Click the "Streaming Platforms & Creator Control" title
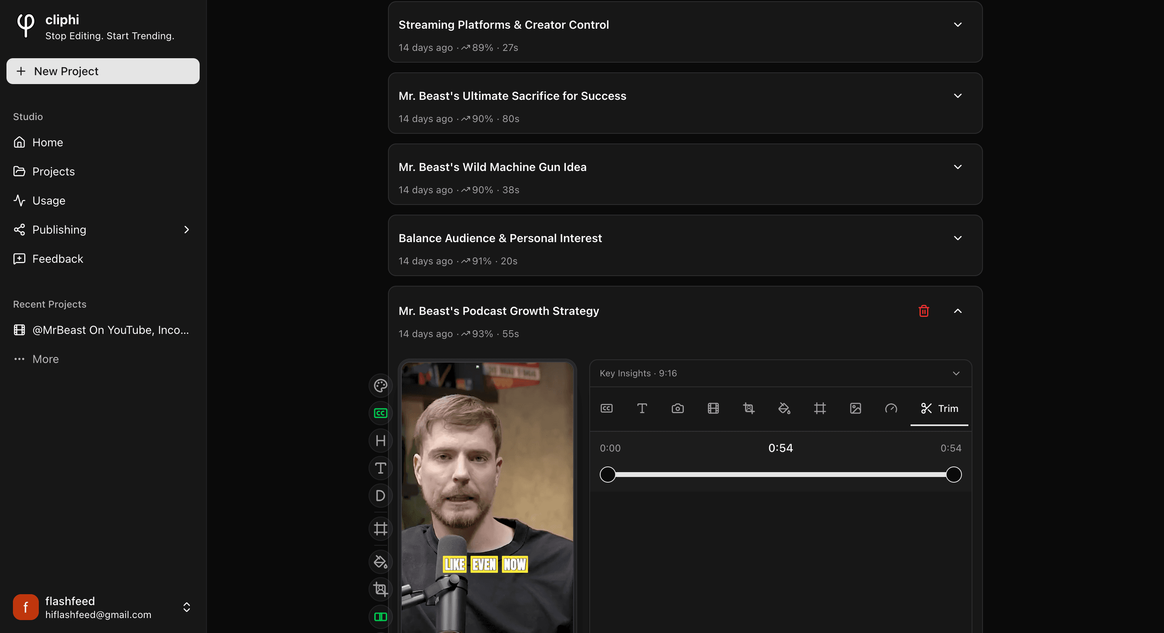Viewport: 1164px width, 633px height. [x=504, y=25]
